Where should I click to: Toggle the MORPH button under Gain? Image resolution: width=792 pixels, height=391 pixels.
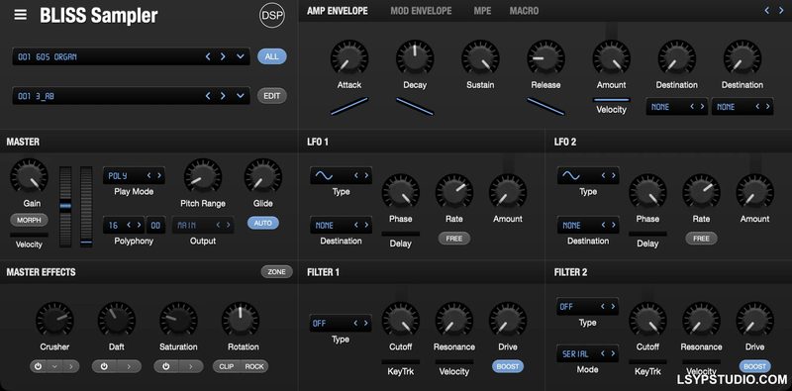coord(29,221)
